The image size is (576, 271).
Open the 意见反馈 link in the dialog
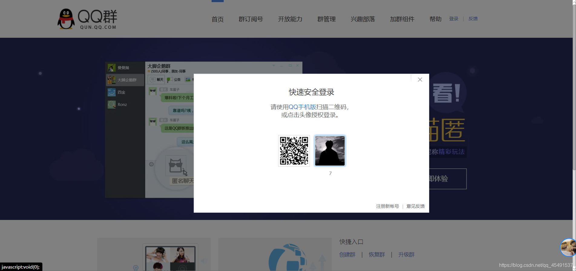click(415, 206)
